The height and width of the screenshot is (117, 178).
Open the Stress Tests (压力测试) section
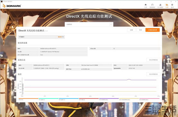(x=160, y=6)
